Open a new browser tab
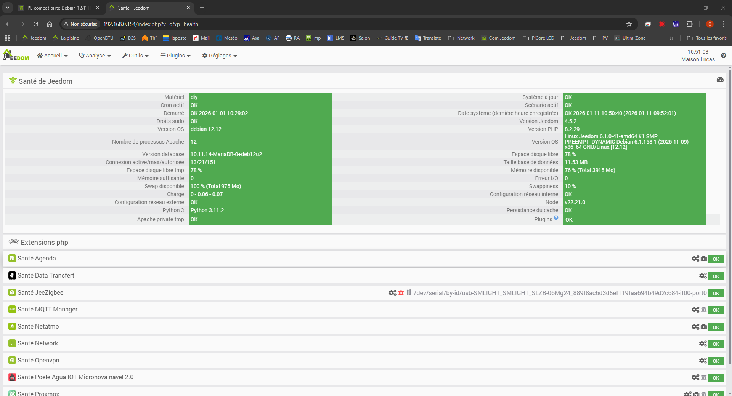The image size is (732, 396). 202,8
